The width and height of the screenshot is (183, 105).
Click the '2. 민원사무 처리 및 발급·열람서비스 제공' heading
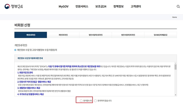tap(34, 82)
